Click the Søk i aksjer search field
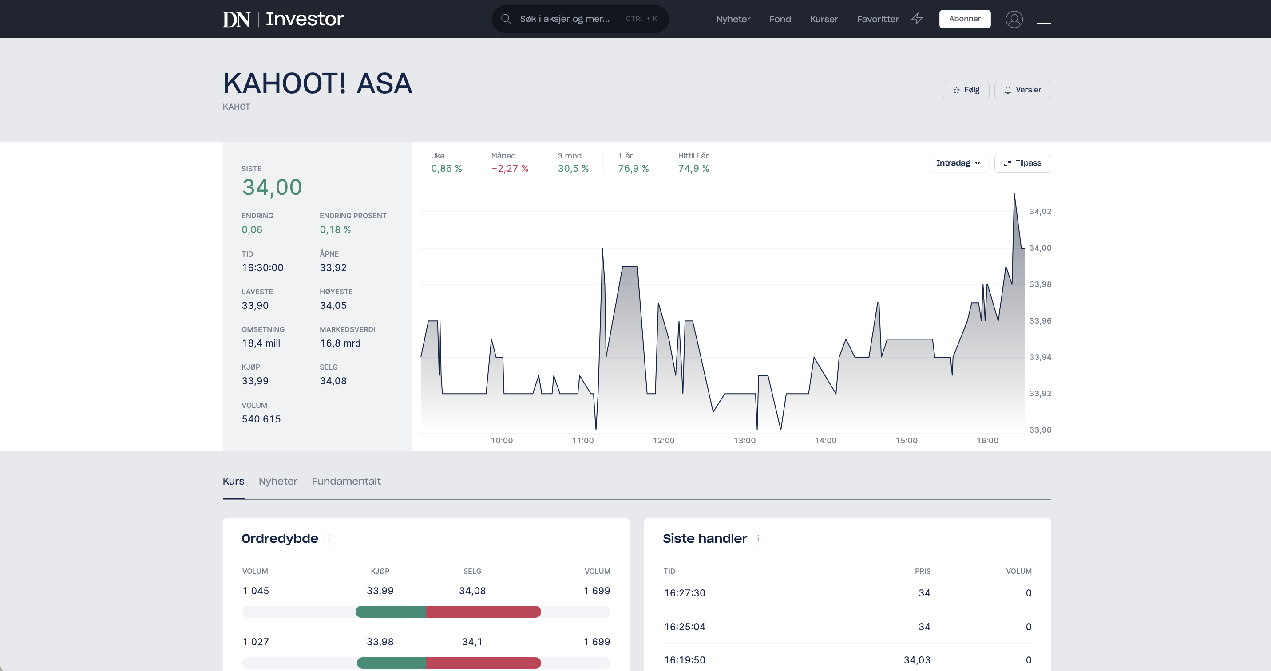 (565, 19)
